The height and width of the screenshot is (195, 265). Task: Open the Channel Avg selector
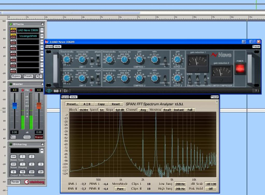click(x=143, y=110)
